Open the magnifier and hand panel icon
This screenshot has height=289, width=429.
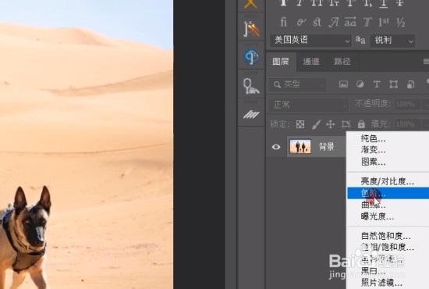pyautogui.click(x=251, y=86)
